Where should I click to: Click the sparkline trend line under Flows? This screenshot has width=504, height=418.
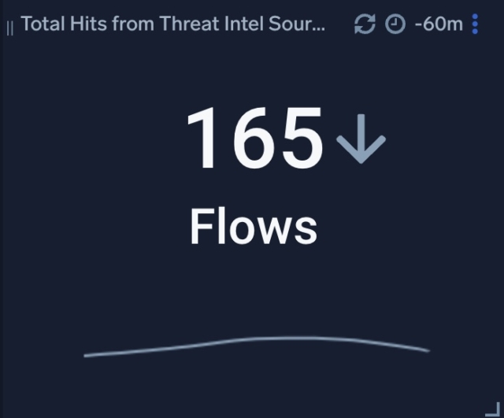click(x=257, y=346)
